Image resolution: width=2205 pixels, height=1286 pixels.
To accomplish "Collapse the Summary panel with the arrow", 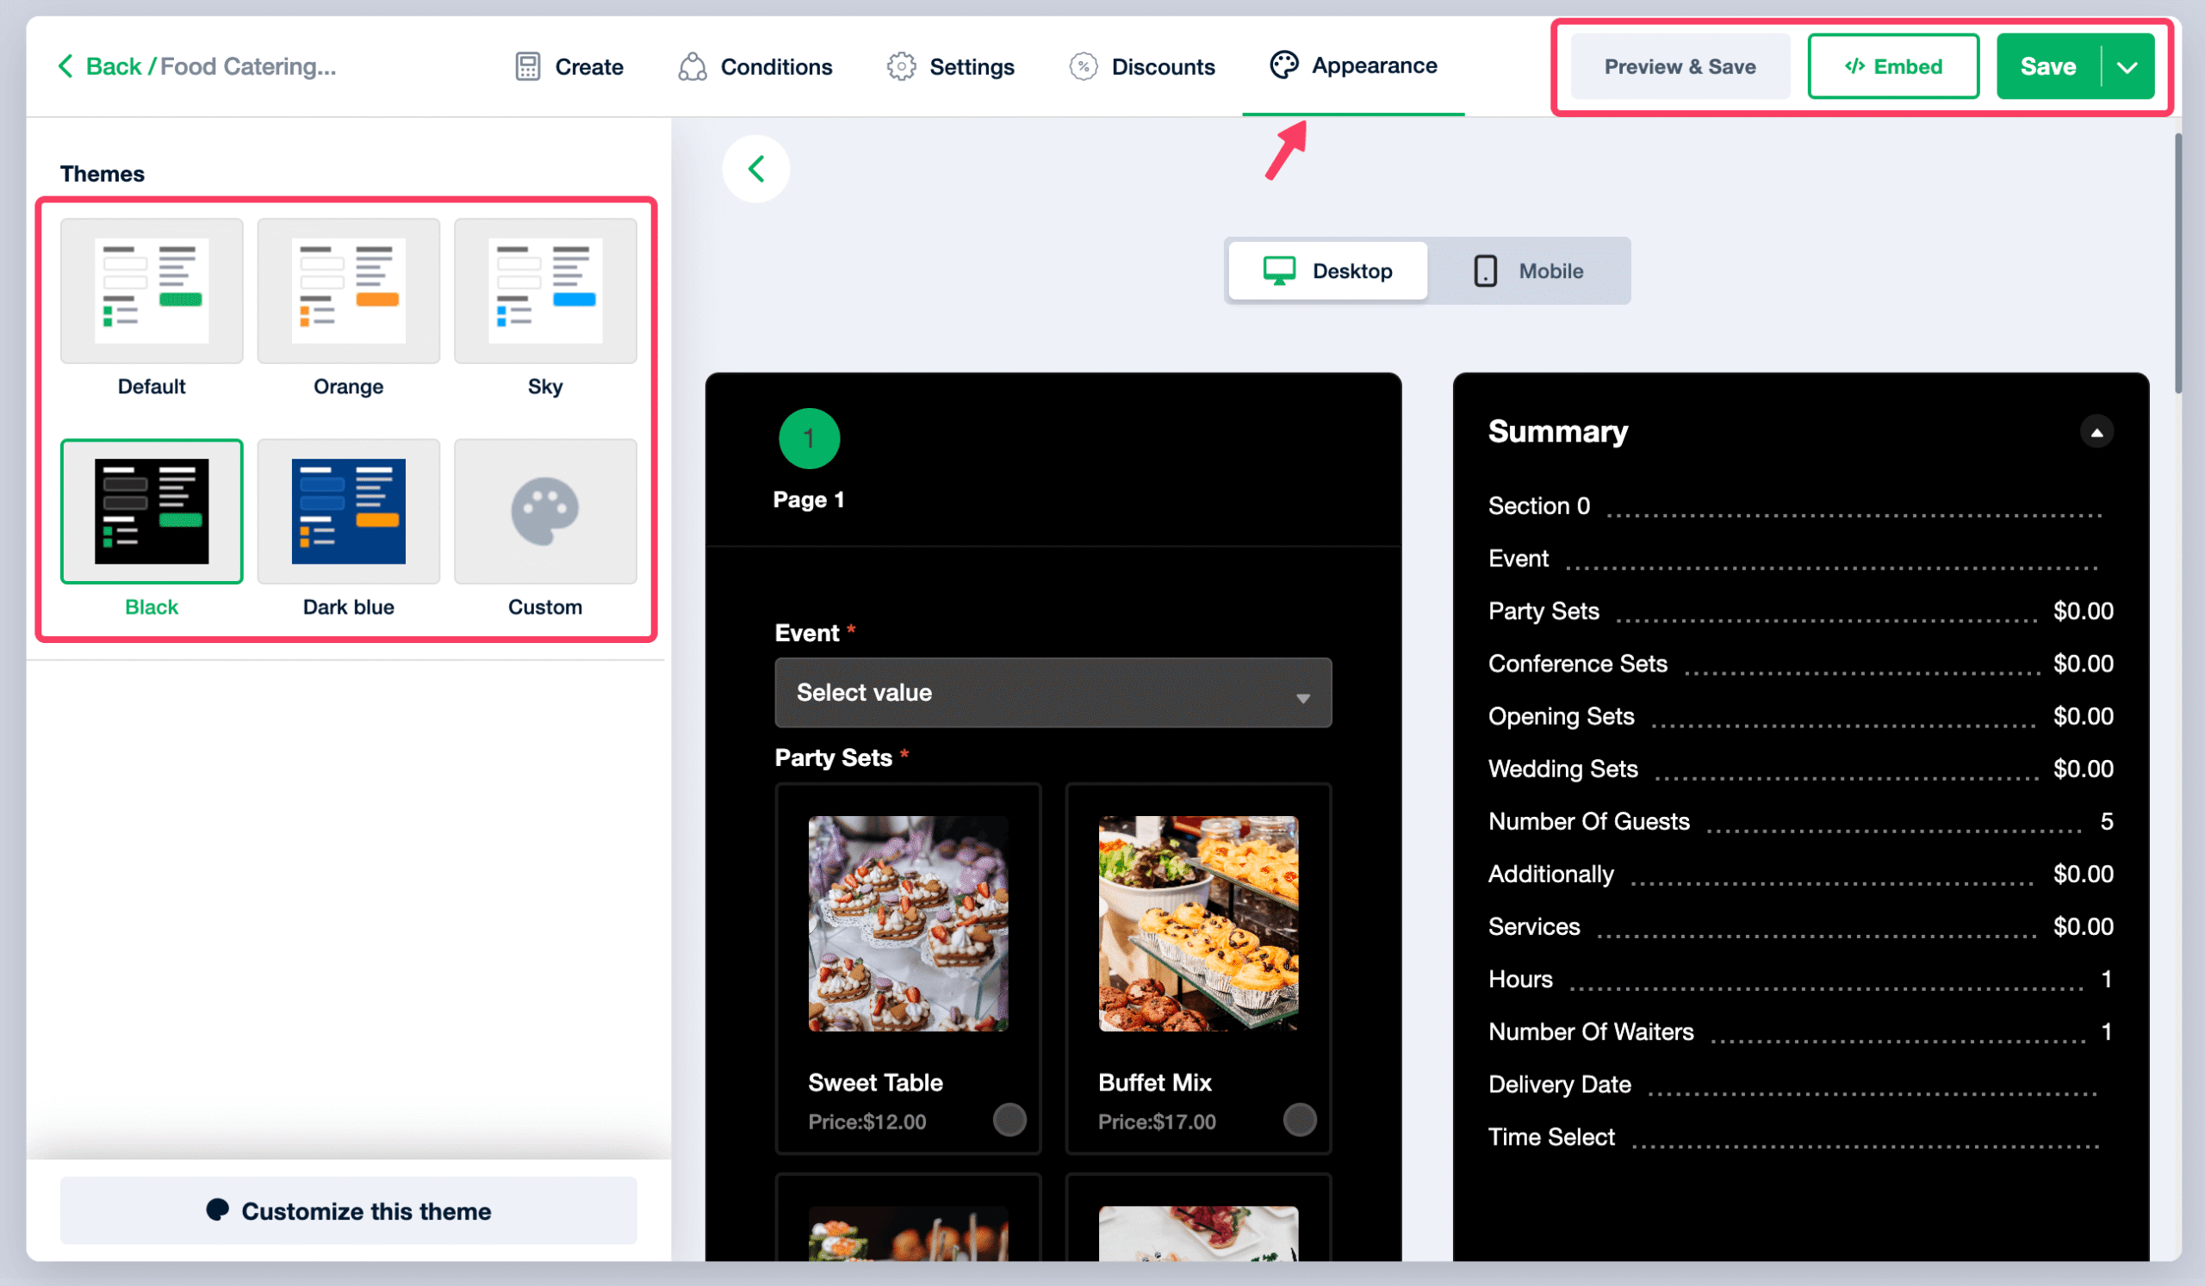I will click(x=2096, y=432).
